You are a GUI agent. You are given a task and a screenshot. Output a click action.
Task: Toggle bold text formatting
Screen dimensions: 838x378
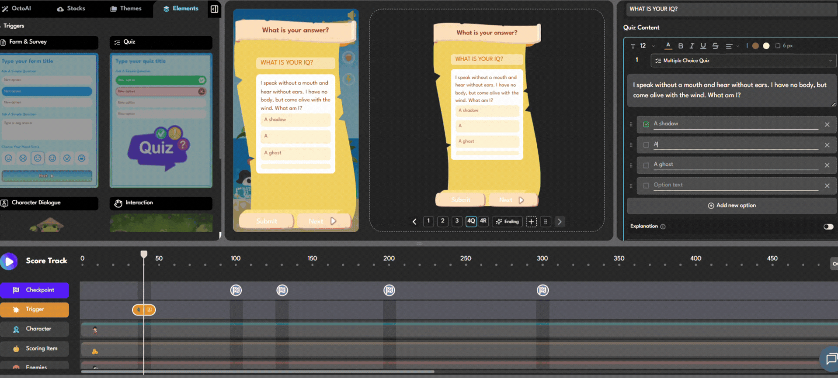click(681, 46)
